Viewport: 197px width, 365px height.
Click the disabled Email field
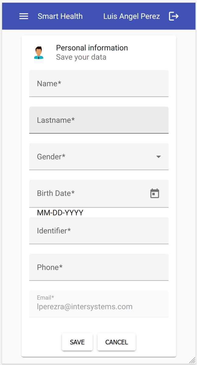(x=99, y=304)
